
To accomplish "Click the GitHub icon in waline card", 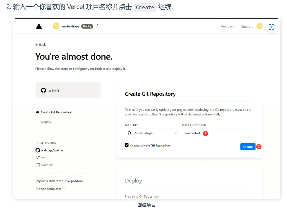I will click(43, 90).
